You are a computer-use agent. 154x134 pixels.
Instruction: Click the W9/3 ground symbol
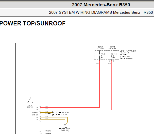coord(65,125)
